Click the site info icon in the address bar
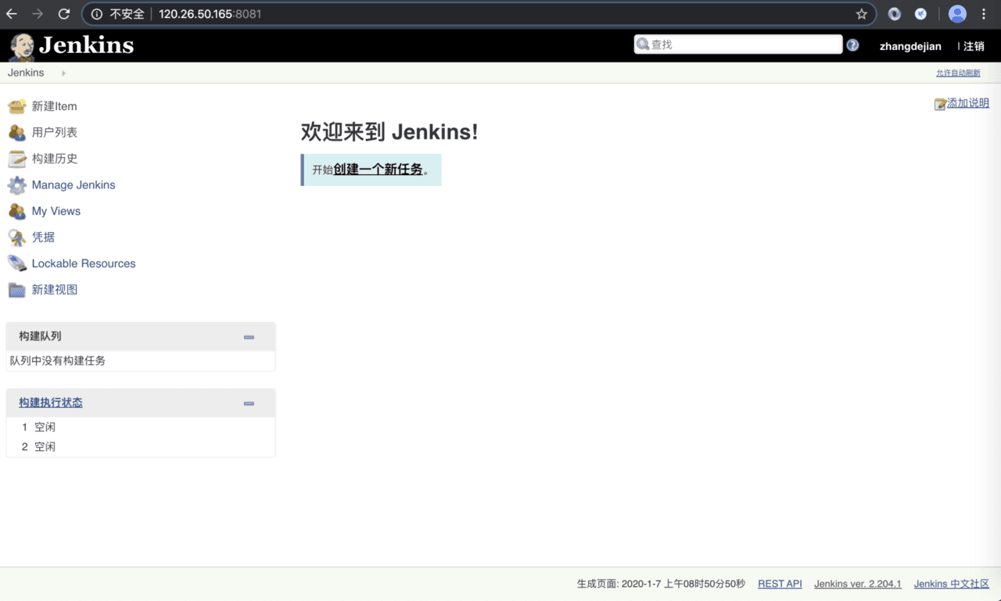Screen dimensions: 1001x601 (97, 14)
